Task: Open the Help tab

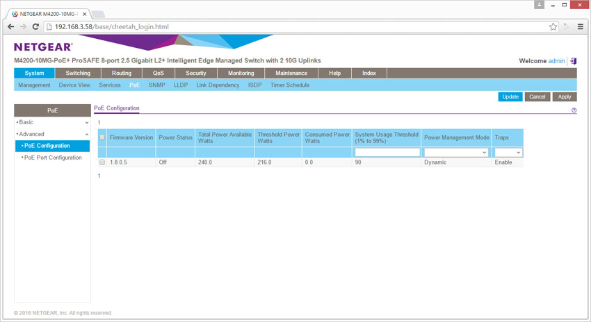Action: tap(334, 73)
